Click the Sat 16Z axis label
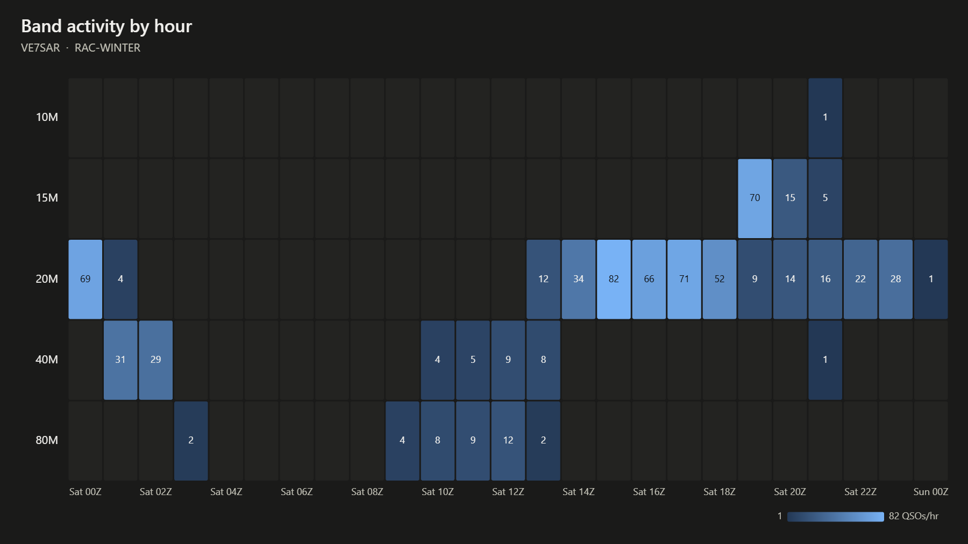968x544 pixels. coord(649,492)
